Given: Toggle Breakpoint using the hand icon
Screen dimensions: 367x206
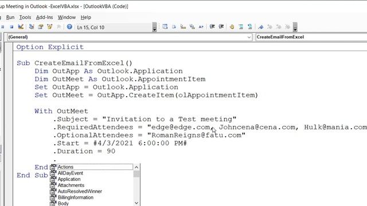Looking at the screenshot, I should click(x=232, y=27).
